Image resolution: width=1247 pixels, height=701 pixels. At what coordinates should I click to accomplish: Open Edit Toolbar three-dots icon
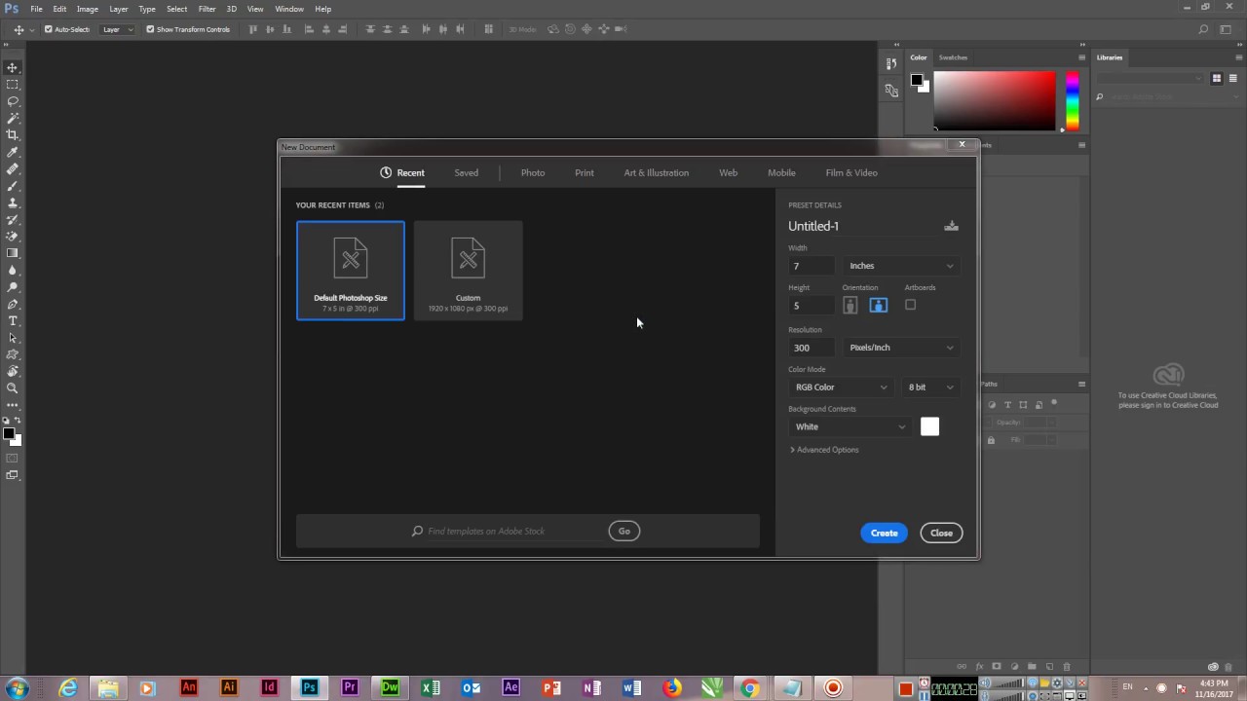click(13, 404)
